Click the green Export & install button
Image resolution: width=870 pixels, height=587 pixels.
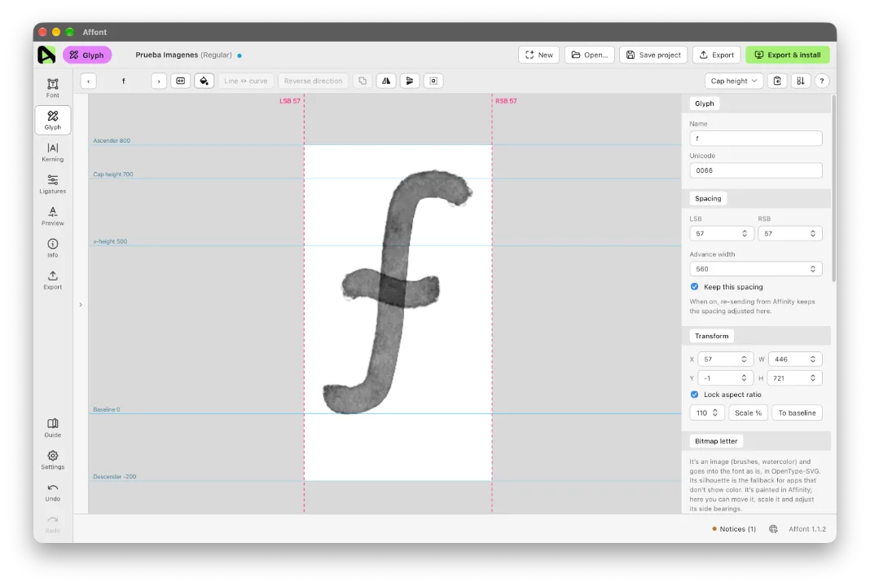pos(788,55)
